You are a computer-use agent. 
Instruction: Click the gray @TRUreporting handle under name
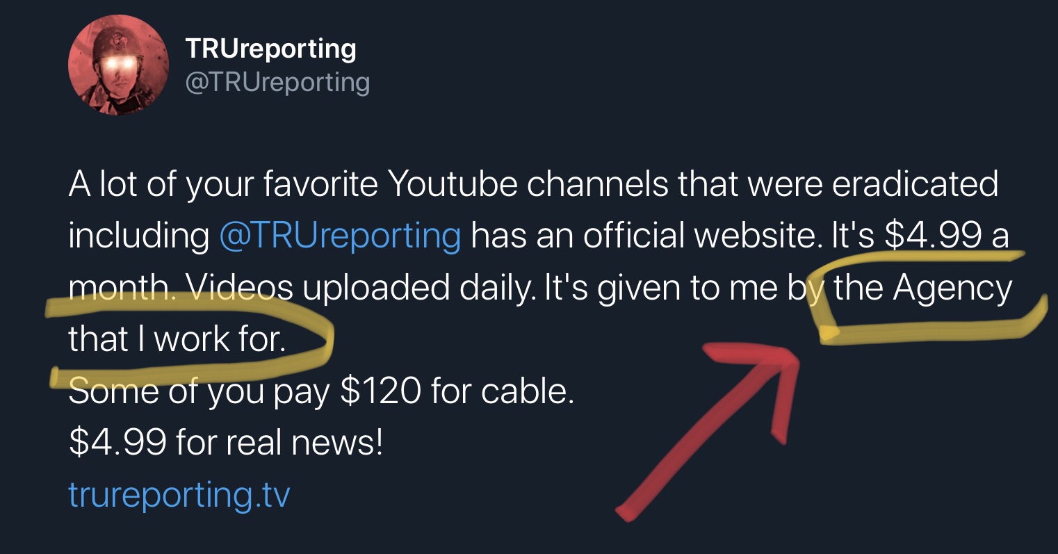[277, 82]
